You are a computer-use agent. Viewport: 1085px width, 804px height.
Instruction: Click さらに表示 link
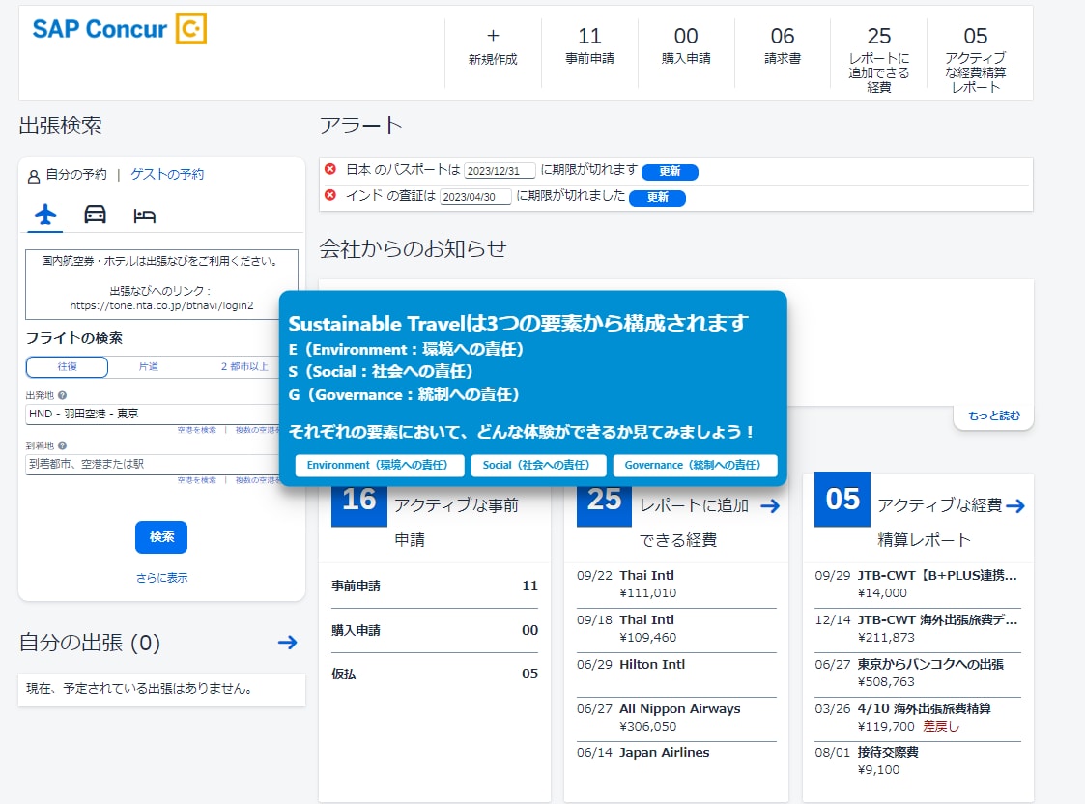coord(161,578)
